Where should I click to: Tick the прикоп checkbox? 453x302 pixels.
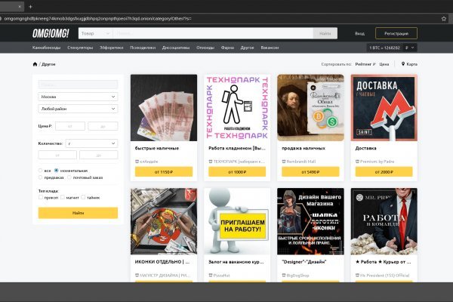pyautogui.click(x=41, y=199)
